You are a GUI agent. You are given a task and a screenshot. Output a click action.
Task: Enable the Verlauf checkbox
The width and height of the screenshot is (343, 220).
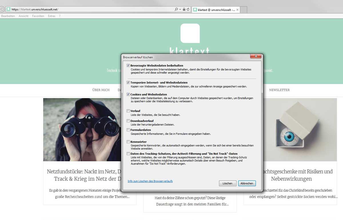pyautogui.click(x=128, y=111)
